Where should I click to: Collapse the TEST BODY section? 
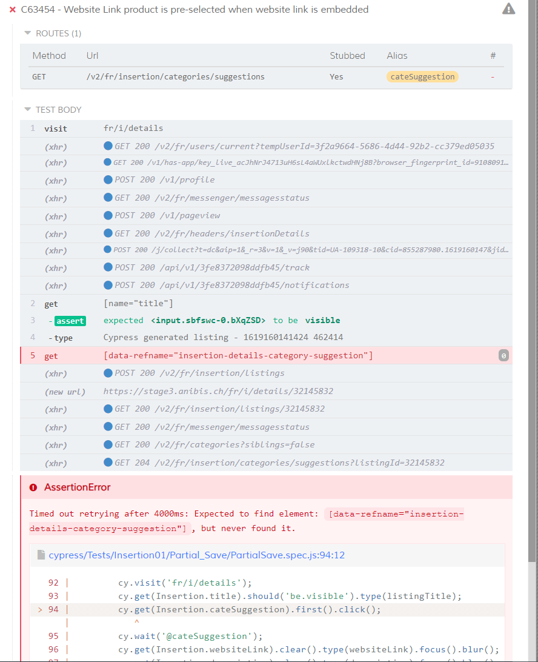(x=27, y=110)
